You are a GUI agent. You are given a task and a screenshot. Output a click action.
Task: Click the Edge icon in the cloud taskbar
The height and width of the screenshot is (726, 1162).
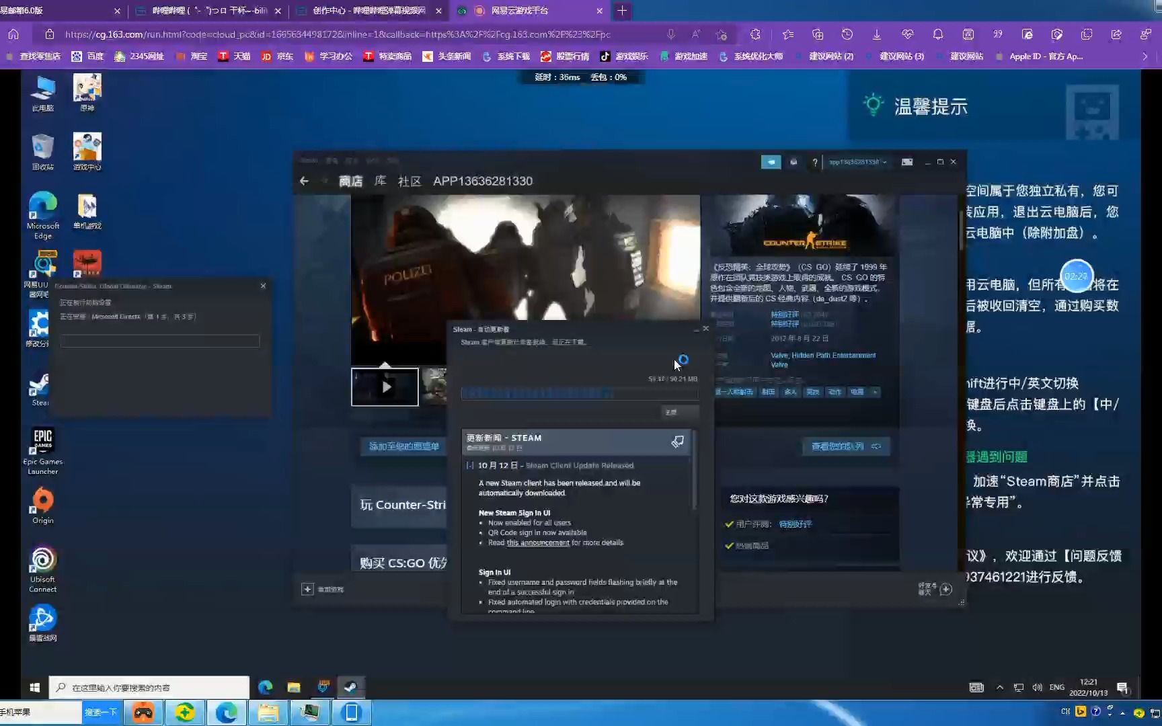coord(266,687)
